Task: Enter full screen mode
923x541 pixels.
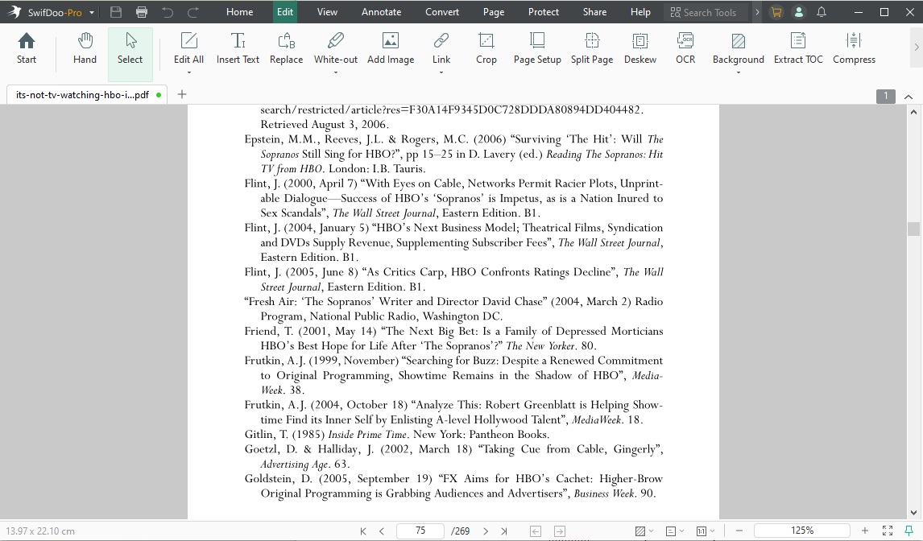Action: [887, 531]
